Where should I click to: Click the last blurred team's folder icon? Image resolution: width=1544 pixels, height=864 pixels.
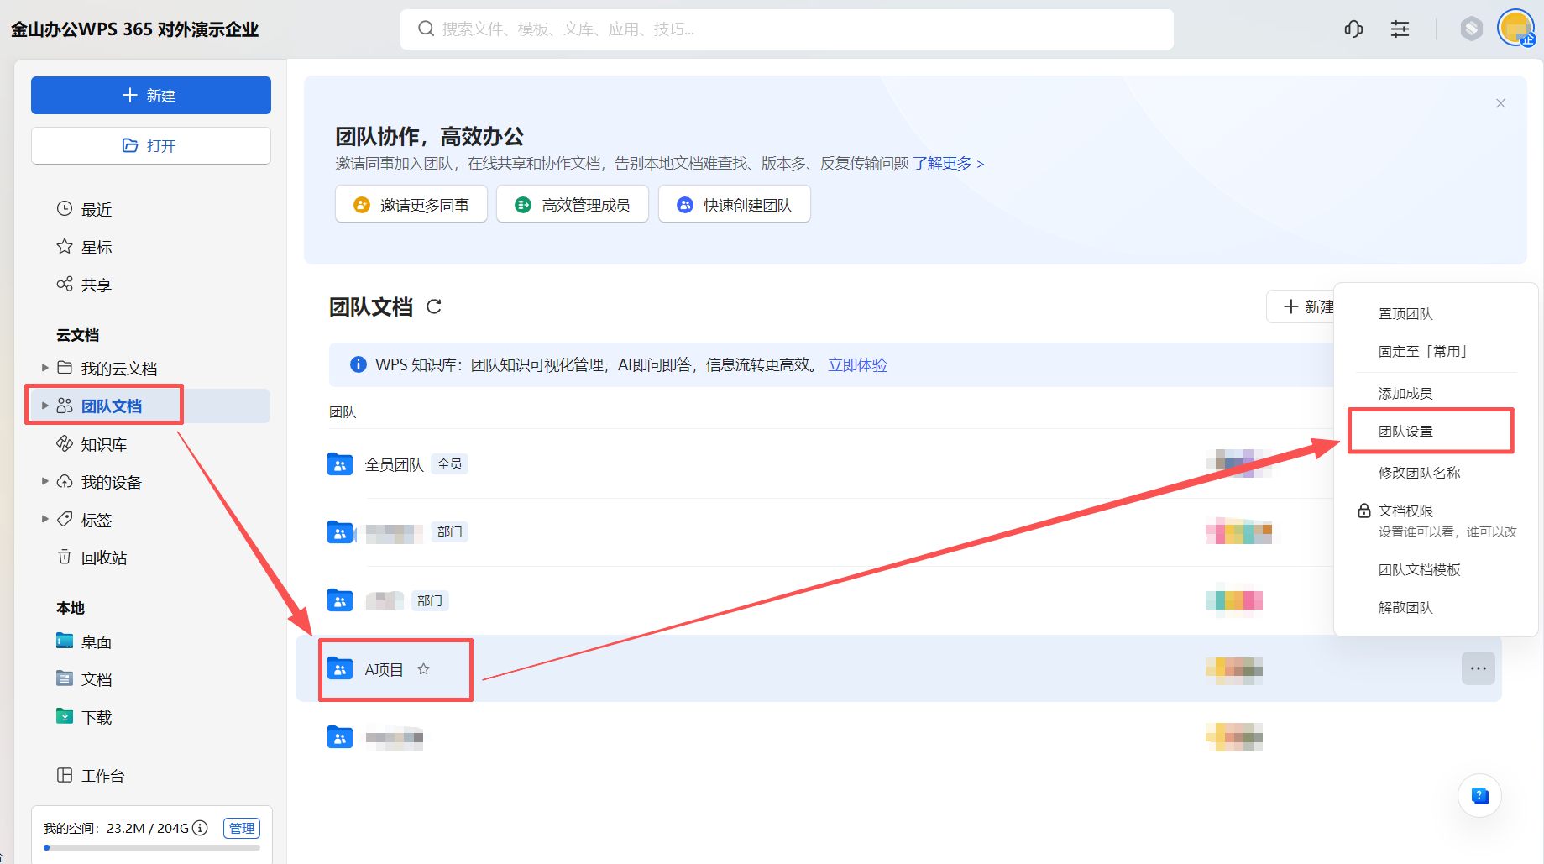tap(340, 737)
